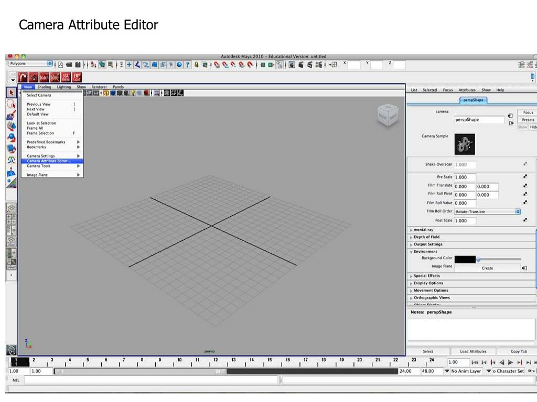Choose the Paint Selection tool
The width and height of the screenshot is (537, 402).
[x=12, y=115]
